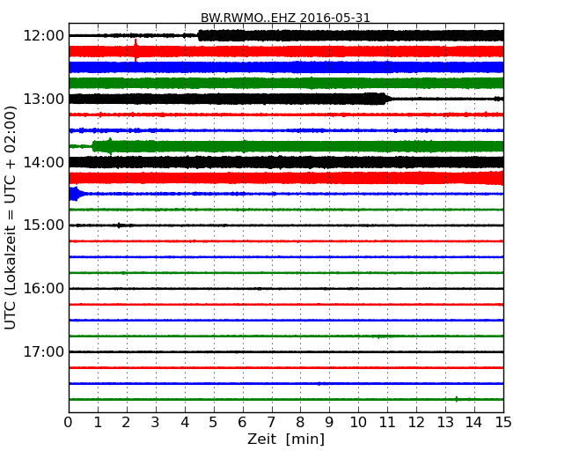
Task: Click the x-axis tick label 7
Action: coord(271,423)
